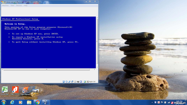Open the Devices menu

coord(19,6)
